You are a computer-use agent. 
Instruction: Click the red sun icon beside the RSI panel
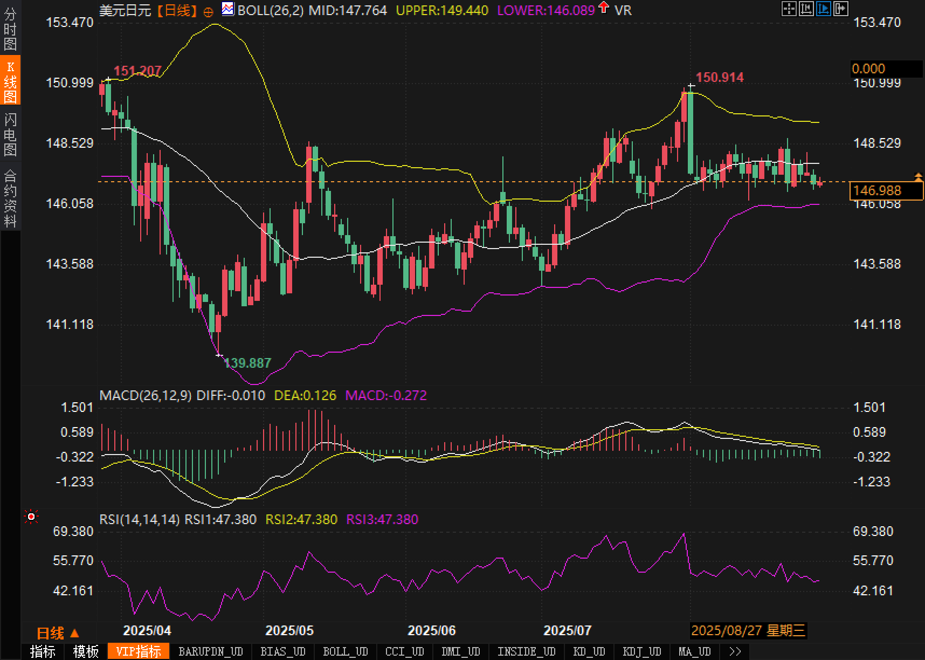31,517
